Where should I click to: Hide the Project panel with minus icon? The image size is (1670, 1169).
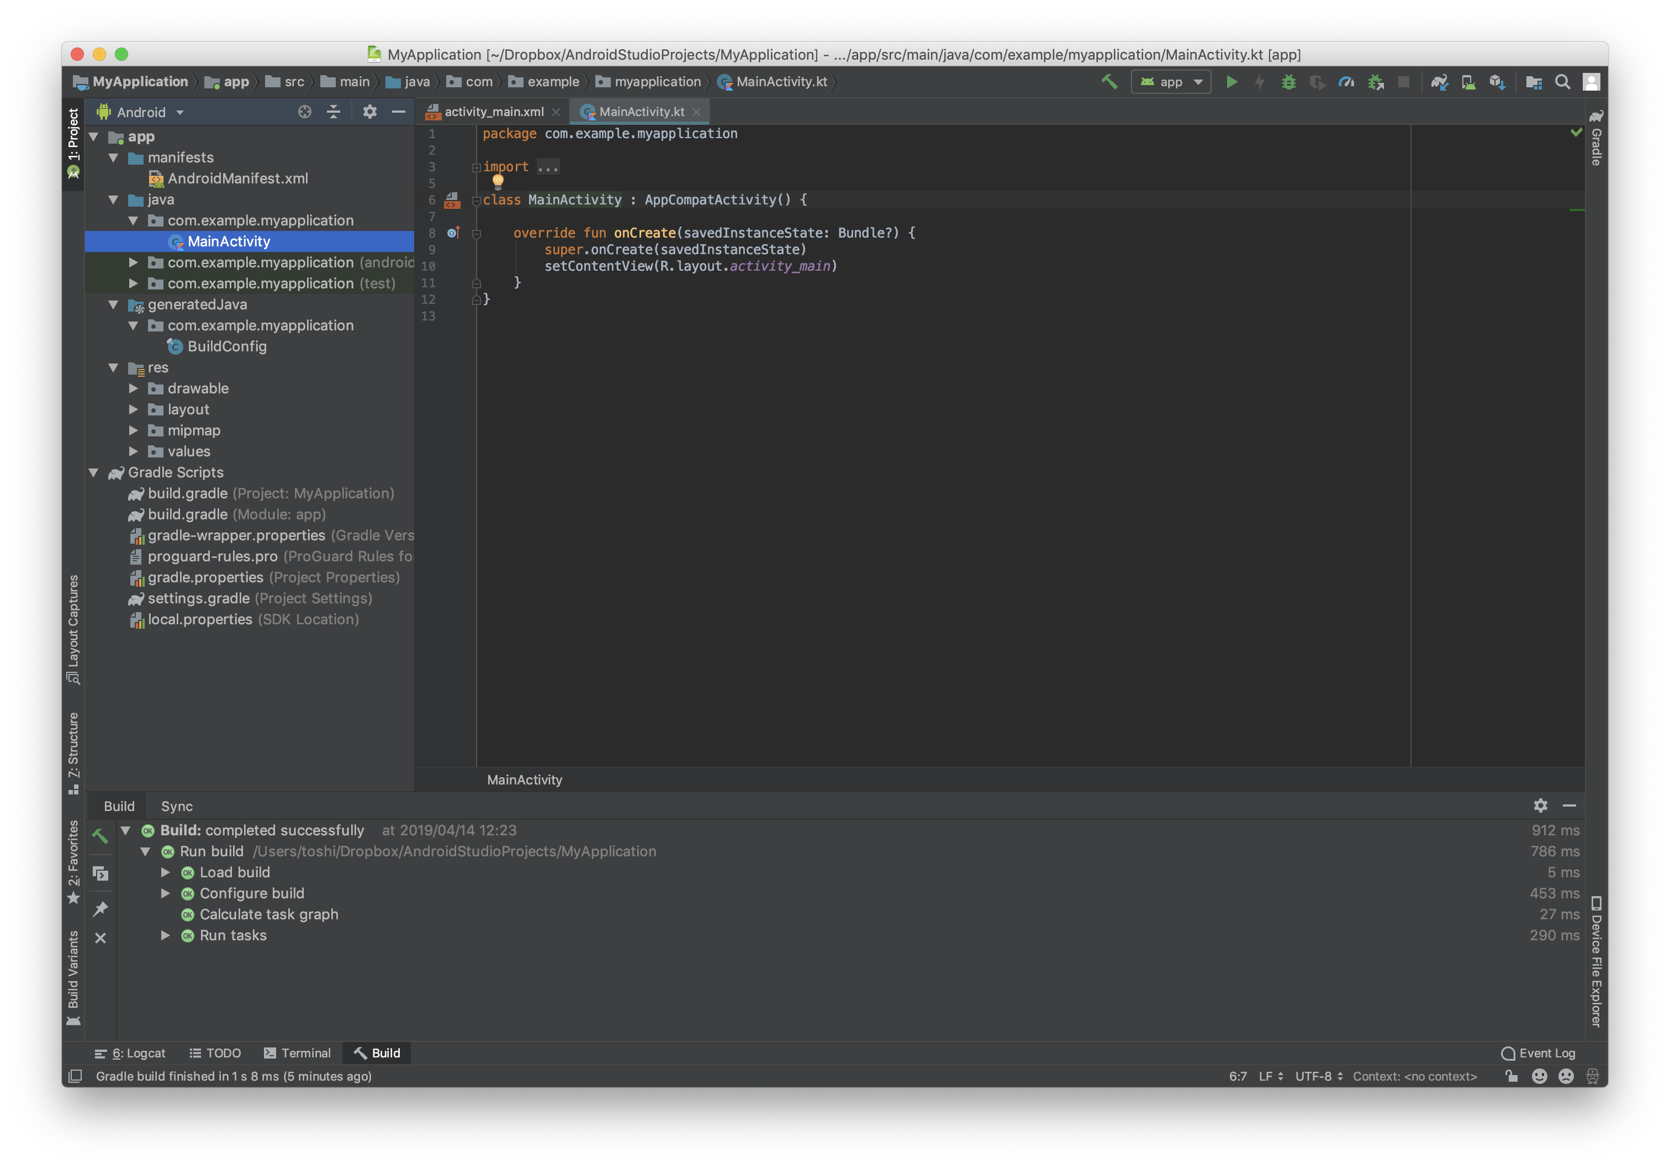(399, 111)
